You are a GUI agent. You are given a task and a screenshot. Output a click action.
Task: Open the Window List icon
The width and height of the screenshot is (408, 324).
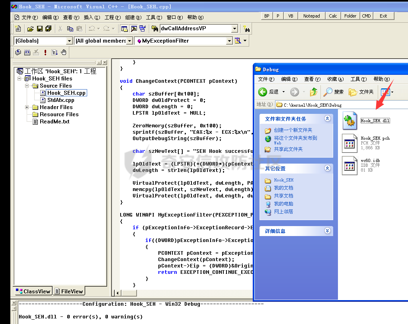tap(143, 29)
